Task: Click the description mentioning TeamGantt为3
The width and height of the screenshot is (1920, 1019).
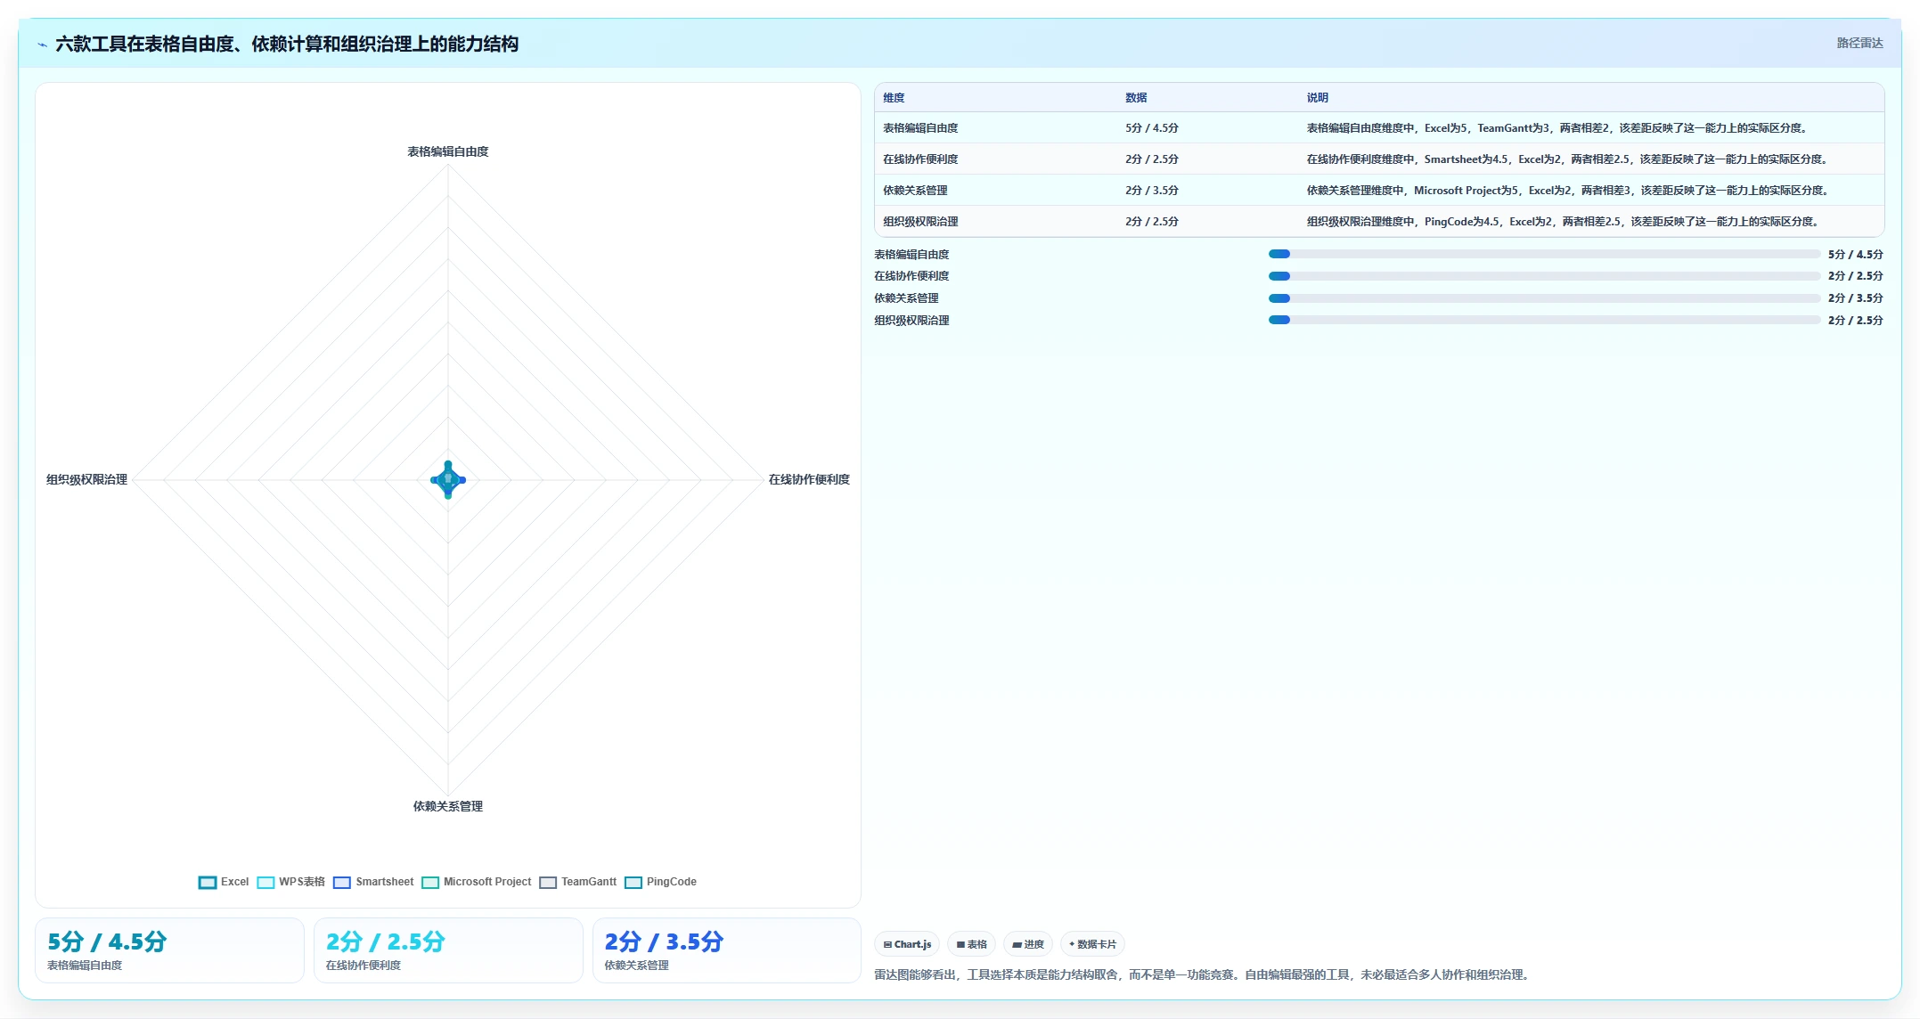Action: [1559, 128]
